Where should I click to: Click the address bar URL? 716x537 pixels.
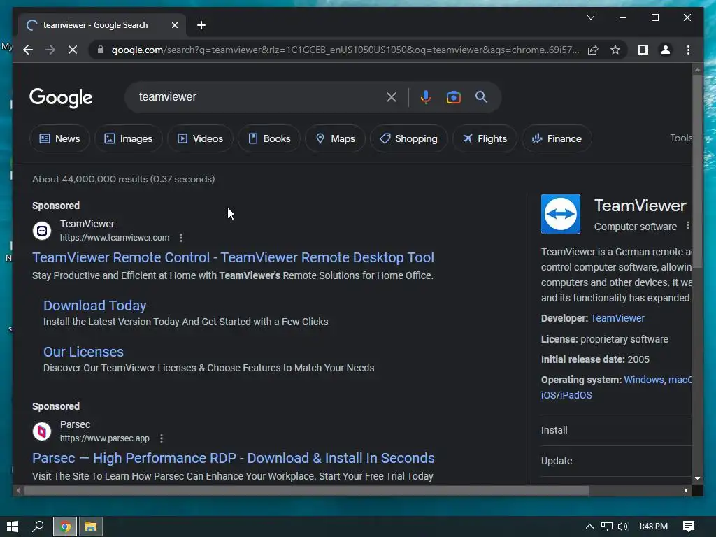345,50
